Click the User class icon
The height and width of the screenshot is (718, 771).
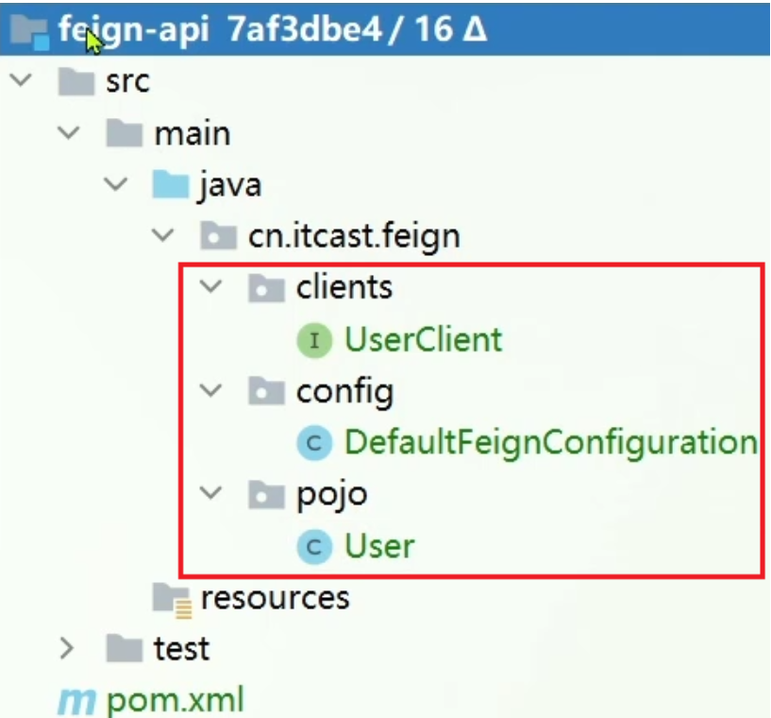coord(314,546)
